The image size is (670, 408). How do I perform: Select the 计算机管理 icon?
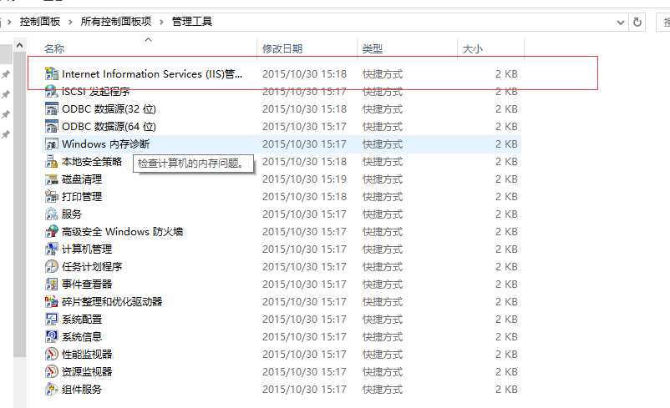51,249
